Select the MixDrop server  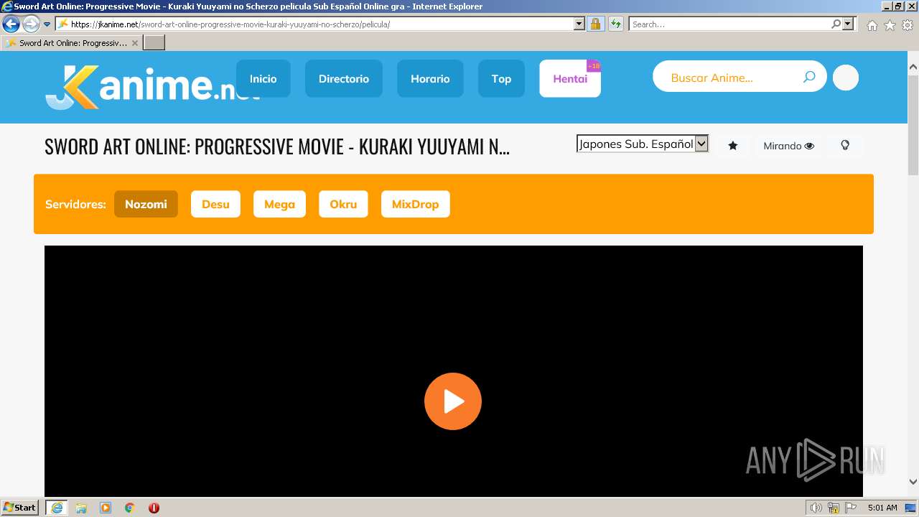pyautogui.click(x=415, y=204)
